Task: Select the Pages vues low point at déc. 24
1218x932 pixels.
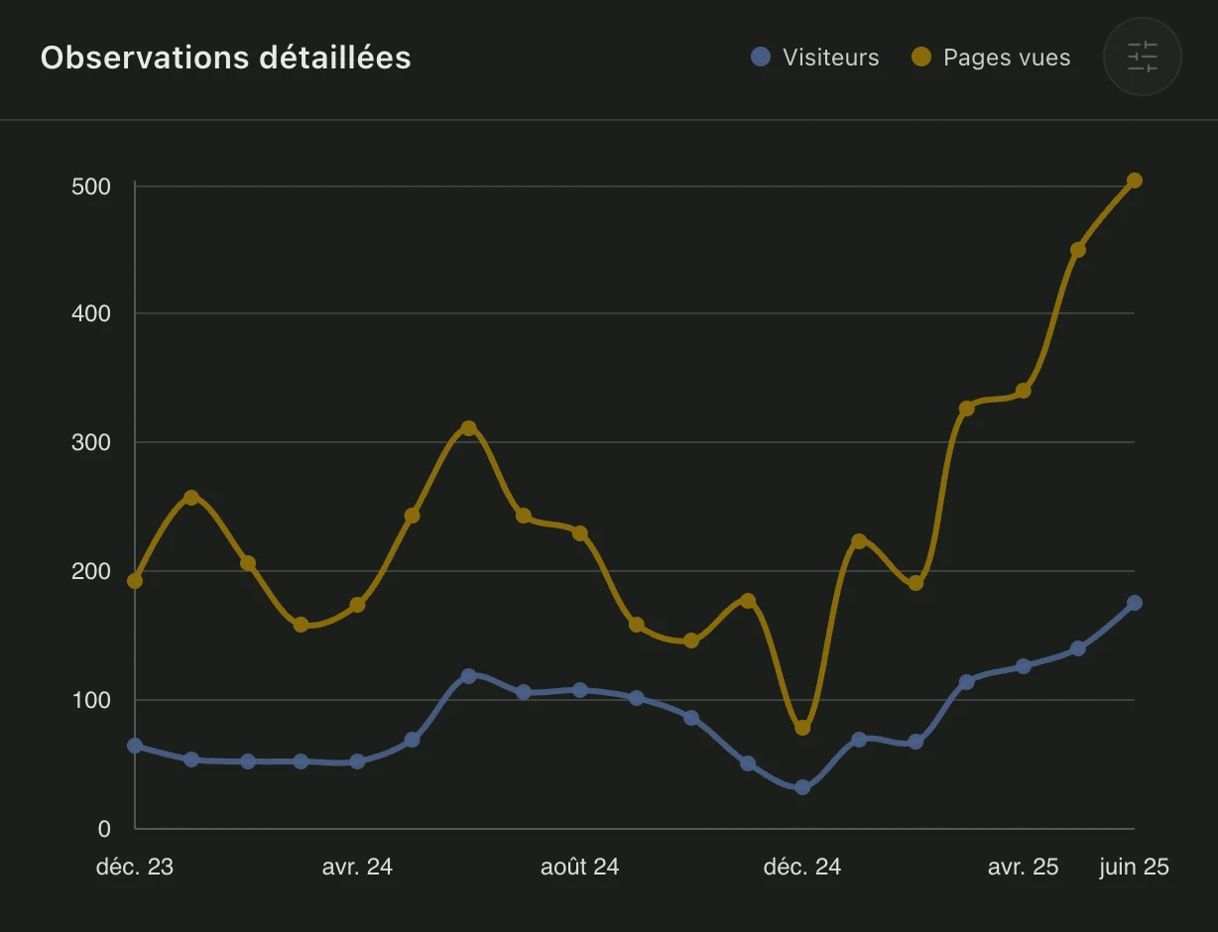Action: (802, 728)
